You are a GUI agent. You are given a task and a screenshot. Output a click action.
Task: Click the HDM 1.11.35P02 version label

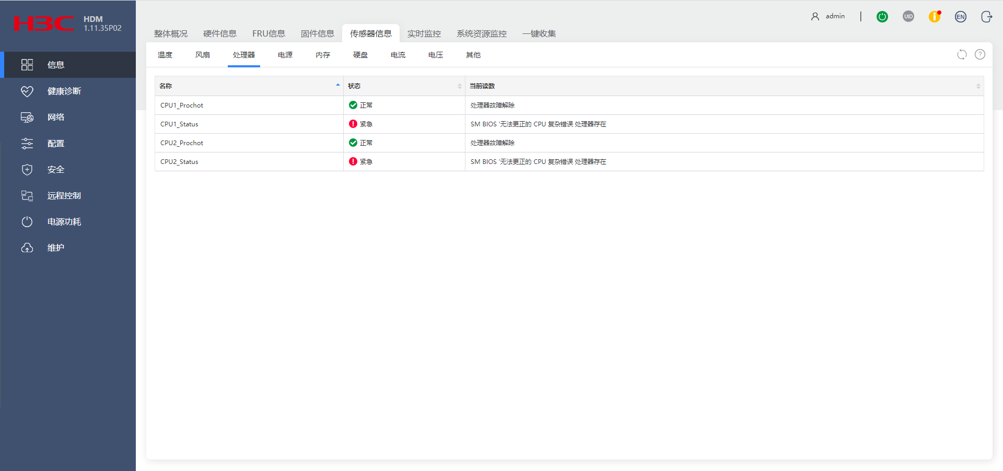pyautogui.click(x=102, y=23)
